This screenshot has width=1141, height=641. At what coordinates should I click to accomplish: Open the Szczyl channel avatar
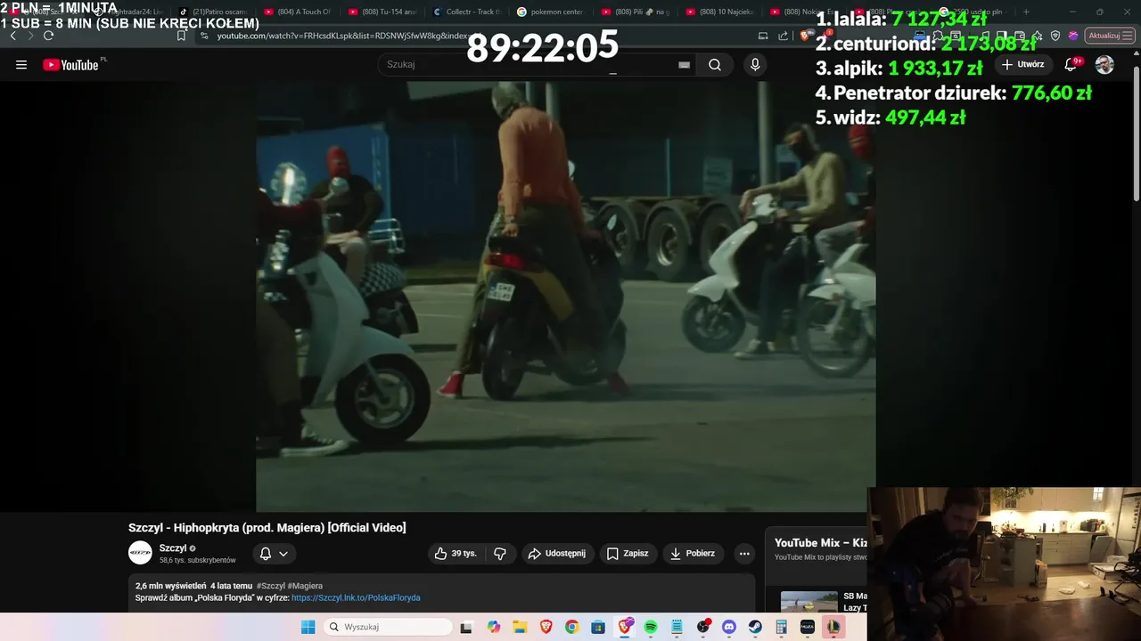(140, 553)
